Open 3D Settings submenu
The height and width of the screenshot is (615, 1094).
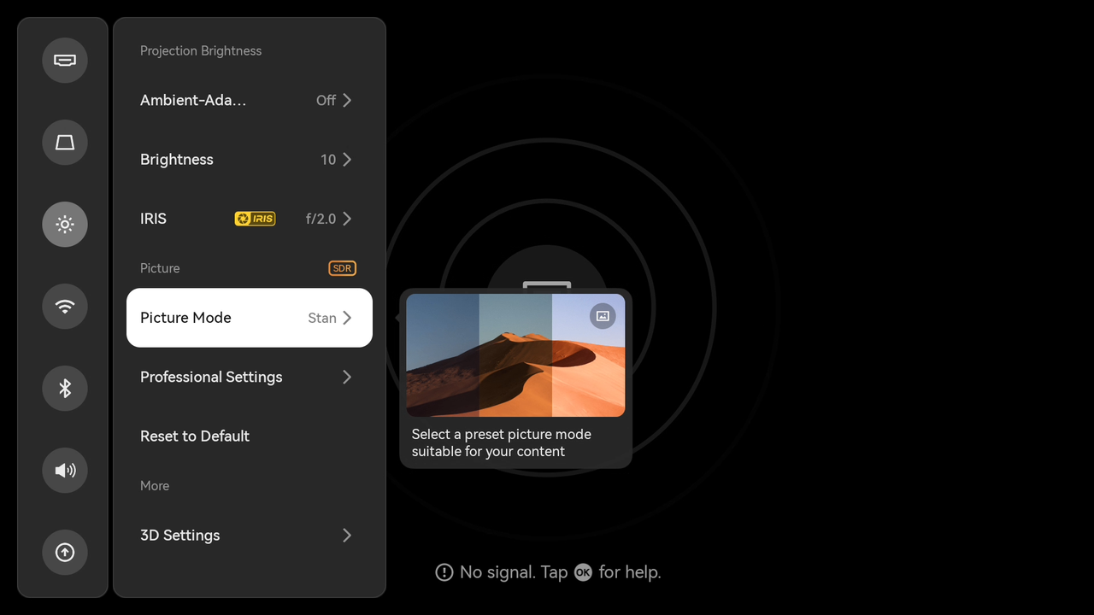tap(248, 536)
